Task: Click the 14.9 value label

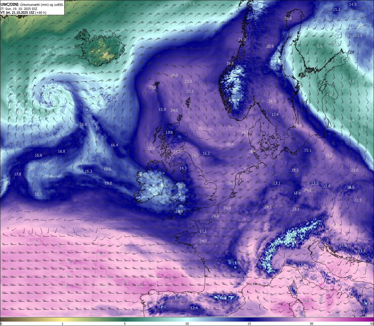Action: coord(353,4)
